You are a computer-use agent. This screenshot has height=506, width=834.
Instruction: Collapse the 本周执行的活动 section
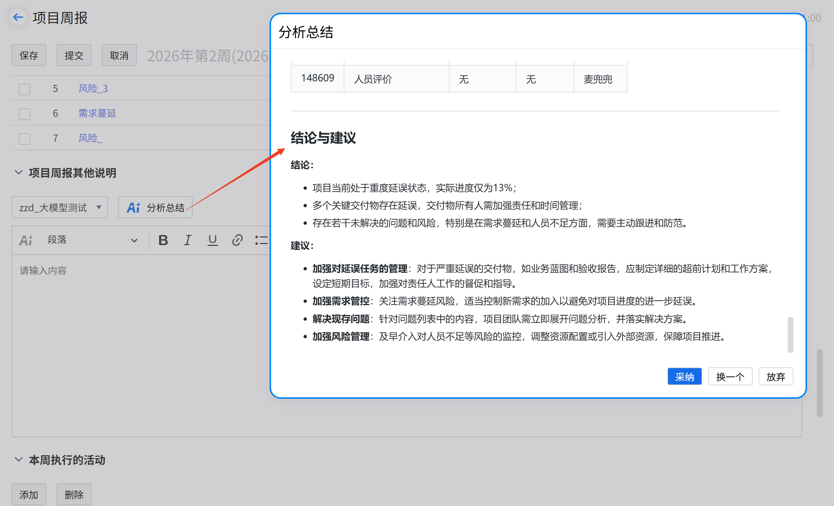[18, 460]
